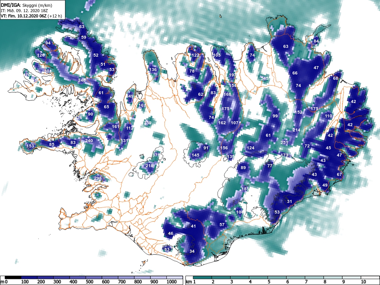Click the map value '122'
This screenshot has height=285, width=380.
[x=195, y=55]
